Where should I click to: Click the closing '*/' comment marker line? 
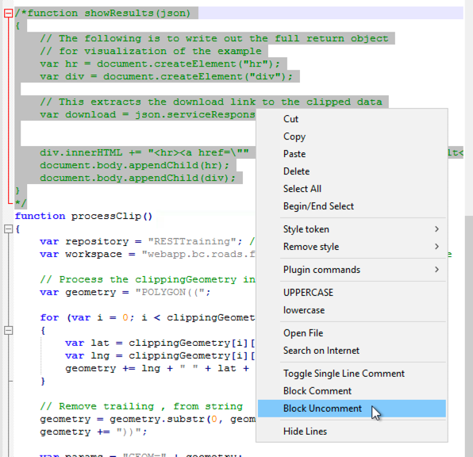point(21,203)
